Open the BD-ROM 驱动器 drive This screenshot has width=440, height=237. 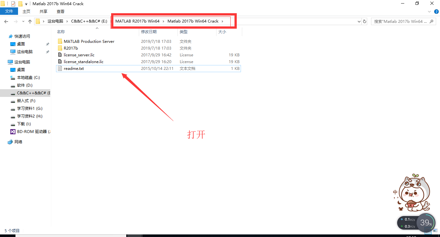click(30, 132)
